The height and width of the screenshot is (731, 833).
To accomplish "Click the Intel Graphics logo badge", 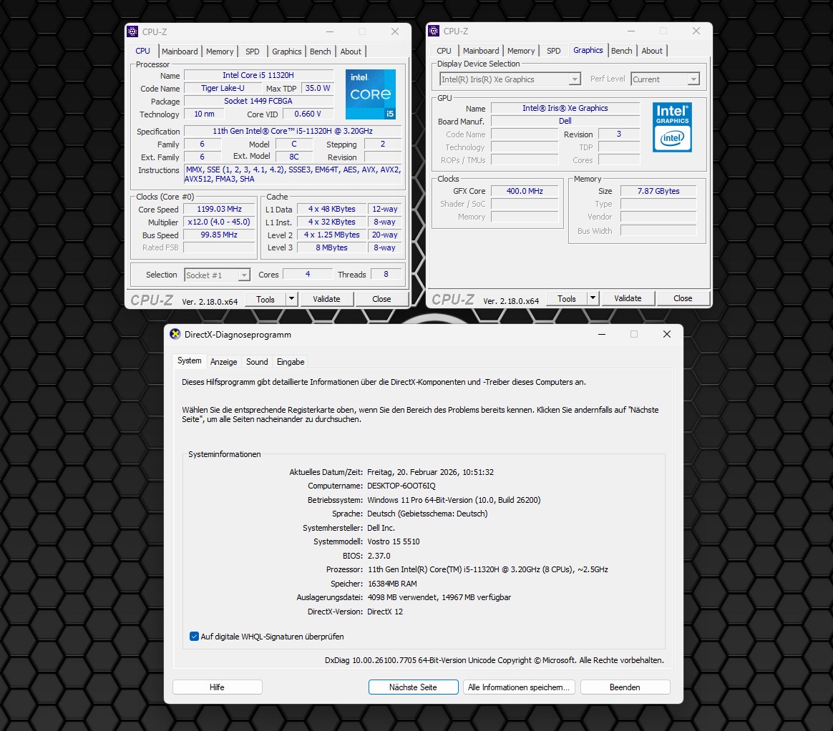I will [x=672, y=127].
